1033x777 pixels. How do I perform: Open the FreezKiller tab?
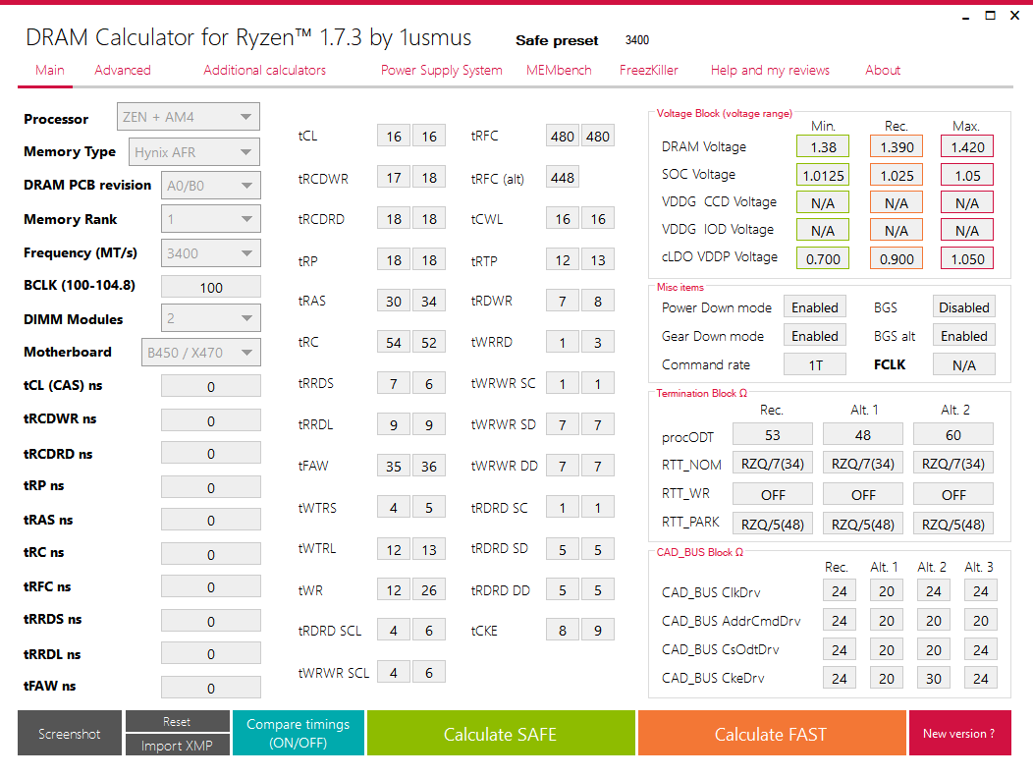[648, 70]
